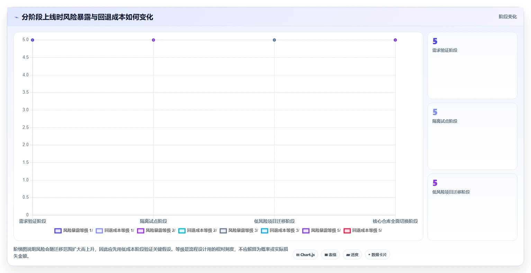This screenshot has width=531, height=273.
Task: Click the 数据卡片 chip icon
Action: pyautogui.click(x=369, y=255)
